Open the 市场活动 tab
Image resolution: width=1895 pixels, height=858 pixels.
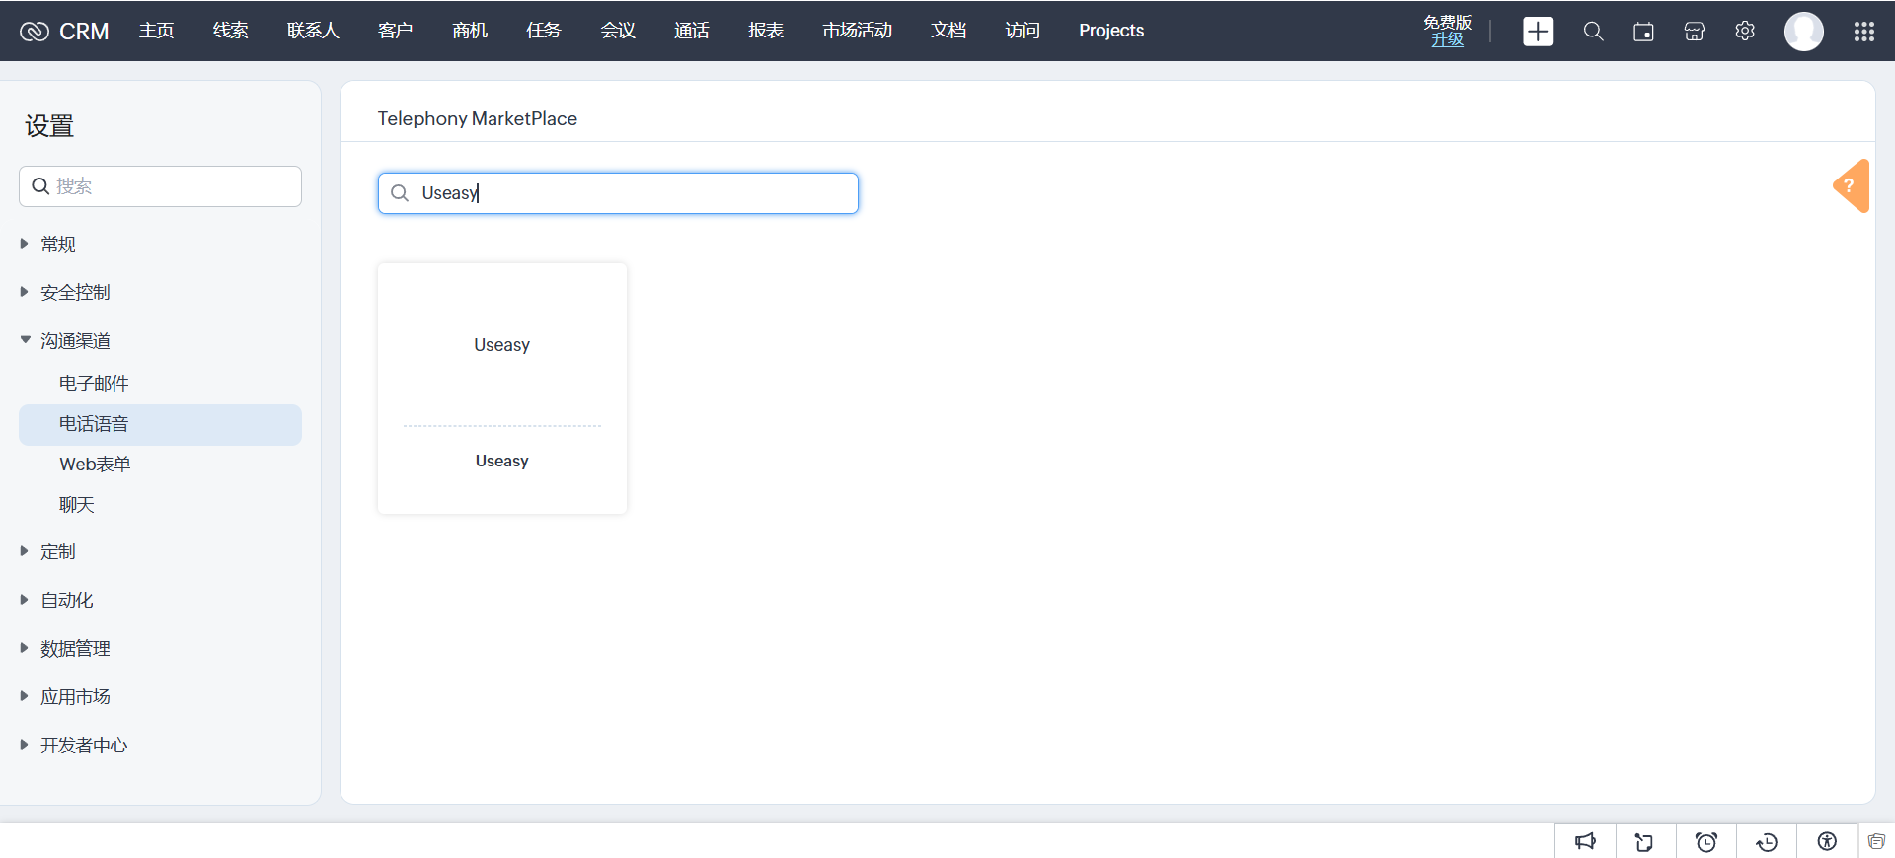857,31
